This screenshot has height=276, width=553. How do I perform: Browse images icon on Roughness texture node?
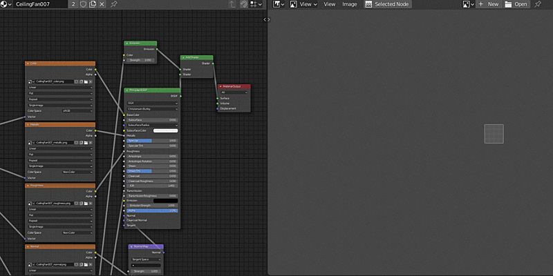tap(31, 204)
